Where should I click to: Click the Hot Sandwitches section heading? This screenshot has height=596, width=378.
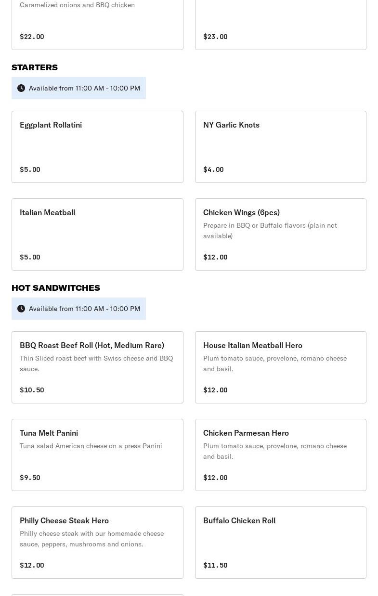(56, 288)
